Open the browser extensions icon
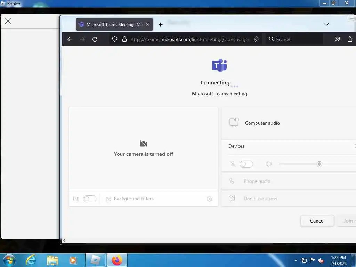 click(350, 39)
